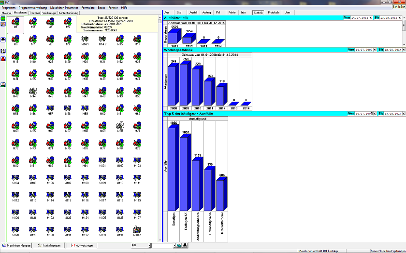406x253 pixels.
Task: Open the Maschinen Parameter menu
Action: (63, 8)
